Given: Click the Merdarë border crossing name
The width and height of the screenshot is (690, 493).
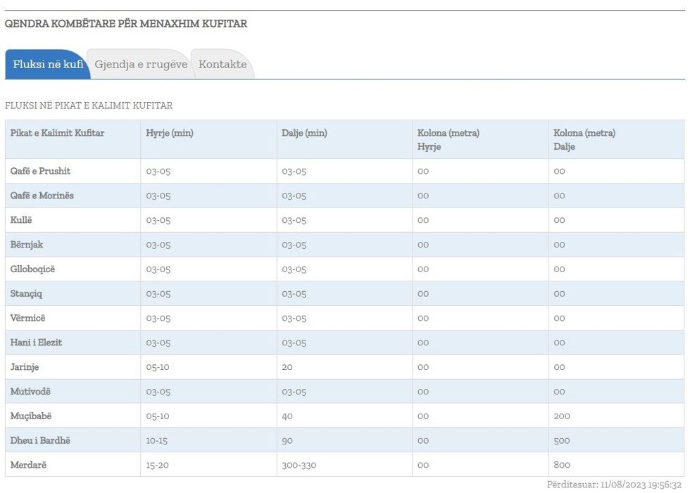Looking at the screenshot, I should (28, 465).
